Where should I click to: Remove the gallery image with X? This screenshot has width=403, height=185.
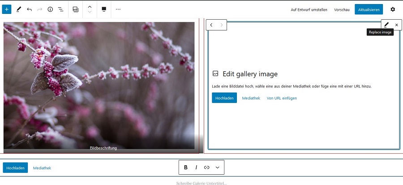(396, 25)
